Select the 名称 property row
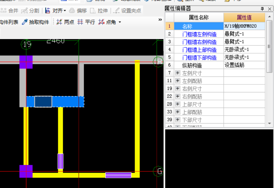Viewport: 274px width, 188px height. (x=199, y=26)
